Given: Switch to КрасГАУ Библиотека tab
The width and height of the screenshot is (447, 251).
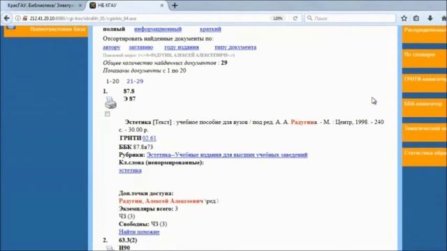Looking at the screenshot, I should [43, 6].
